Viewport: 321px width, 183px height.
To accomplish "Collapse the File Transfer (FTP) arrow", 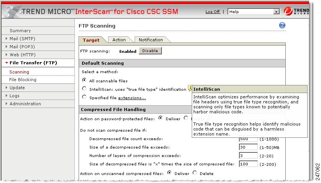I will point(7,63).
